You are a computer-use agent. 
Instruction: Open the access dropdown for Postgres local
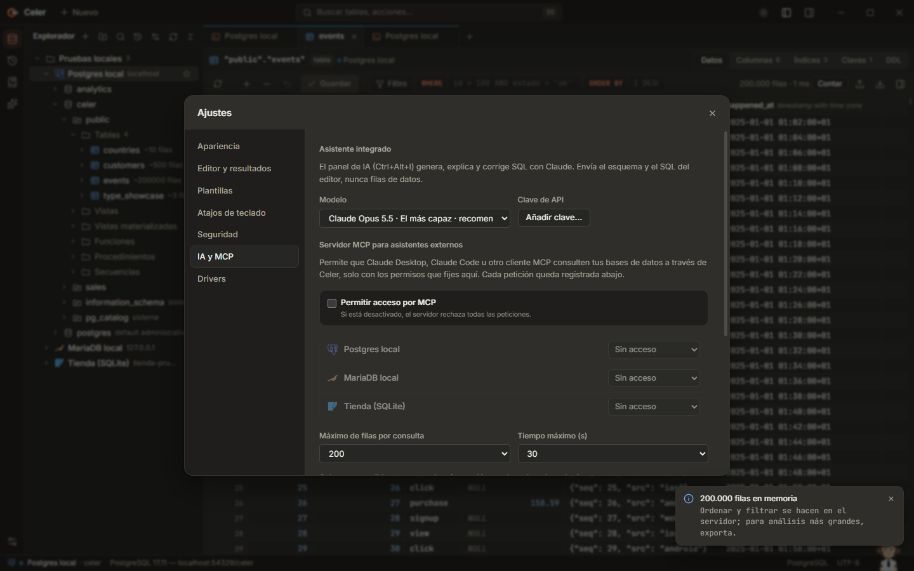coord(654,350)
